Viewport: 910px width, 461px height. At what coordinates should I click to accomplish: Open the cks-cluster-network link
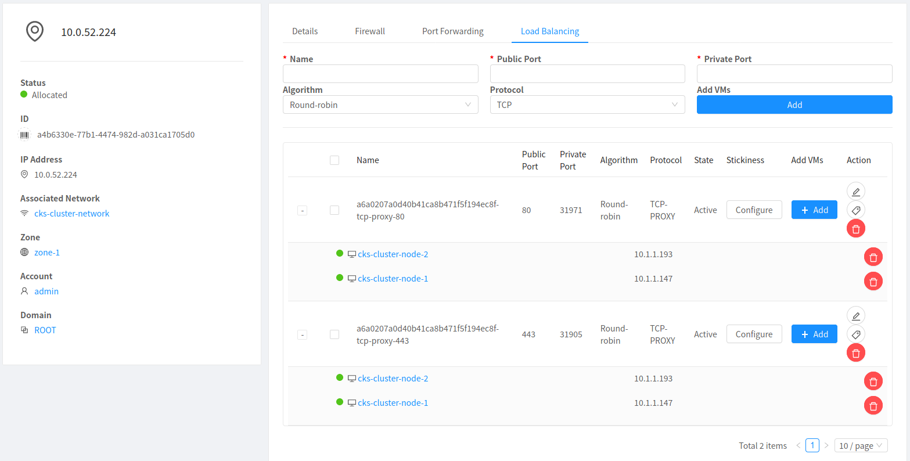(x=72, y=214)
